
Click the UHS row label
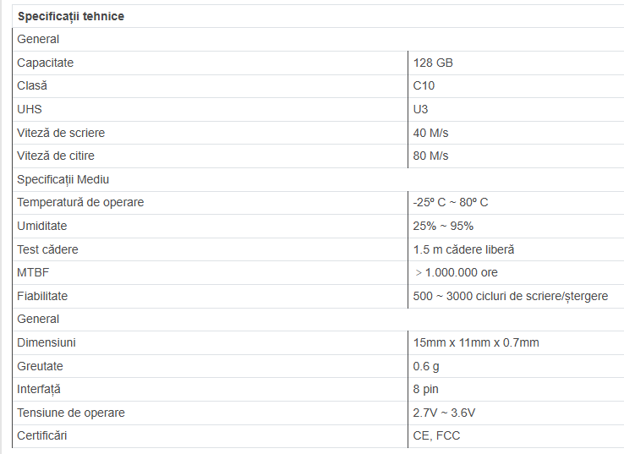30,109
